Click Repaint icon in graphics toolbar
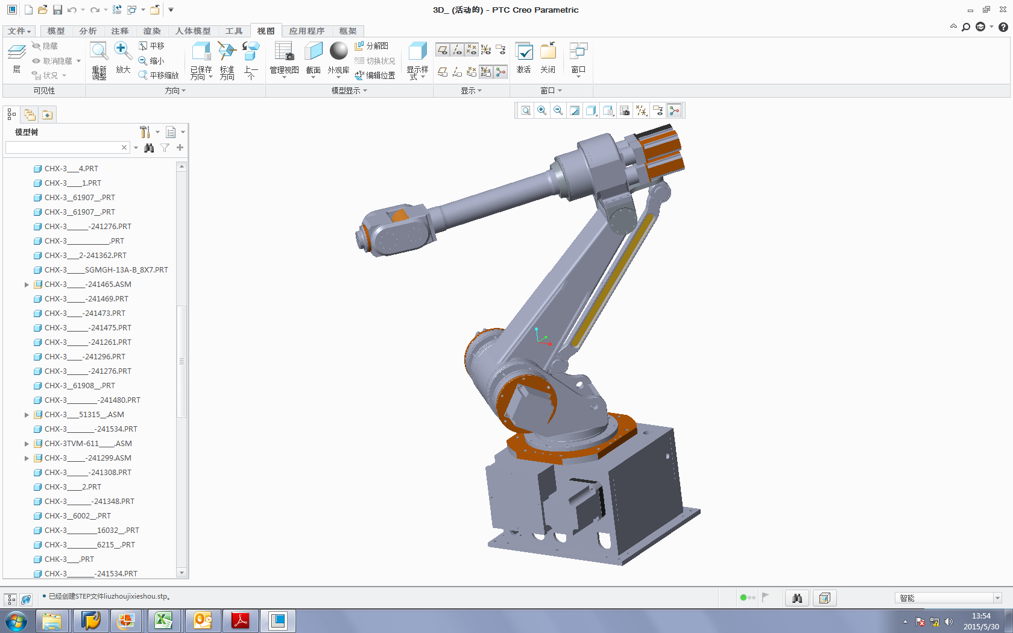 point(575,110)
